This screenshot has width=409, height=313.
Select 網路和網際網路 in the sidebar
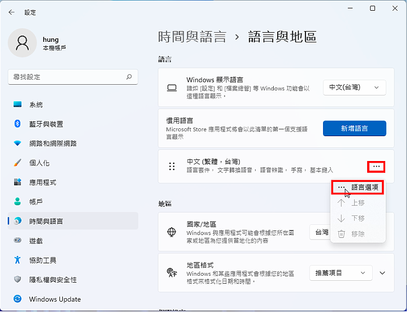point(73,144)
